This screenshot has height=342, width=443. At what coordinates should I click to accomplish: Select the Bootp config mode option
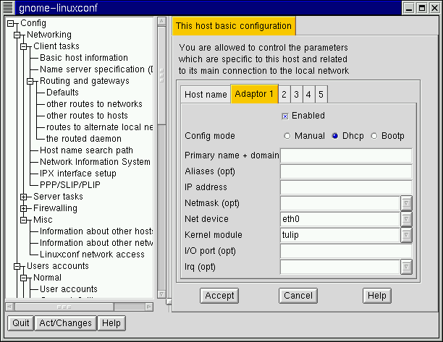pos(374,136)
